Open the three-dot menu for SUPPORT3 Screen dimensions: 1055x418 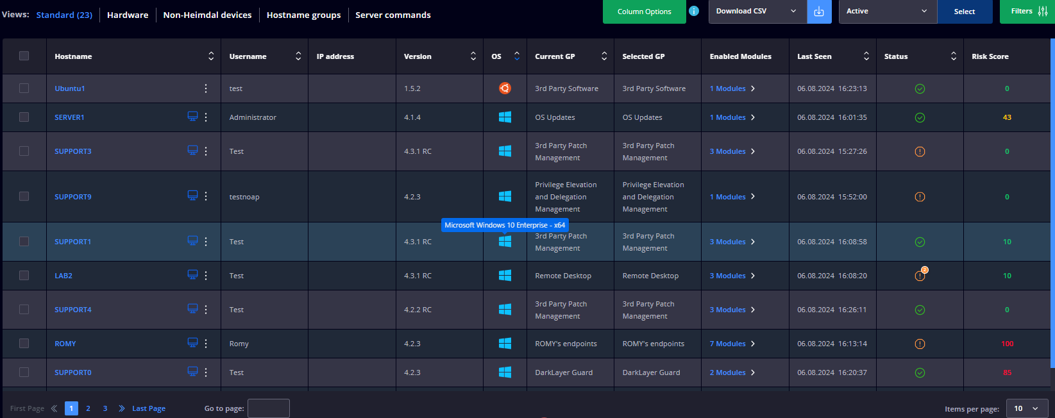tap(206, 151)
